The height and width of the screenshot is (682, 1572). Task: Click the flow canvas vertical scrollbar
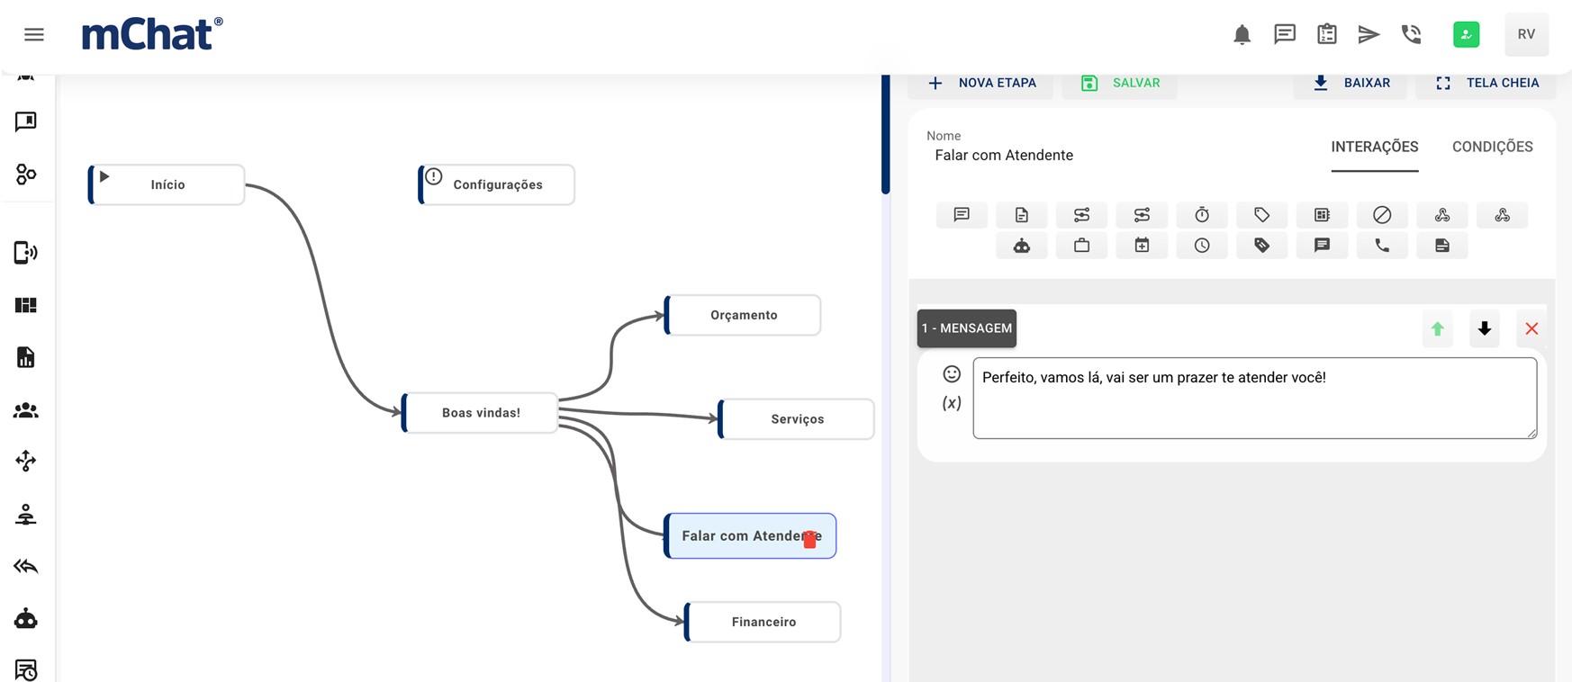(x=886, y=135)
